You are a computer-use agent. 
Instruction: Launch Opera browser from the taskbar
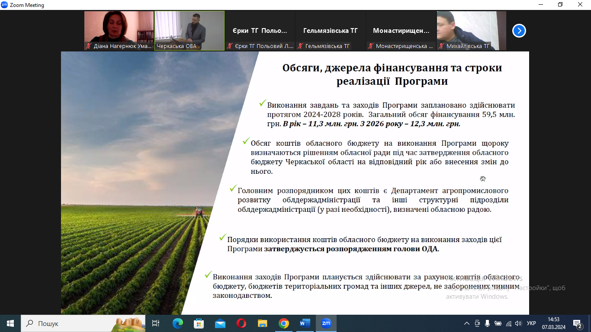[x=241, y=323]
